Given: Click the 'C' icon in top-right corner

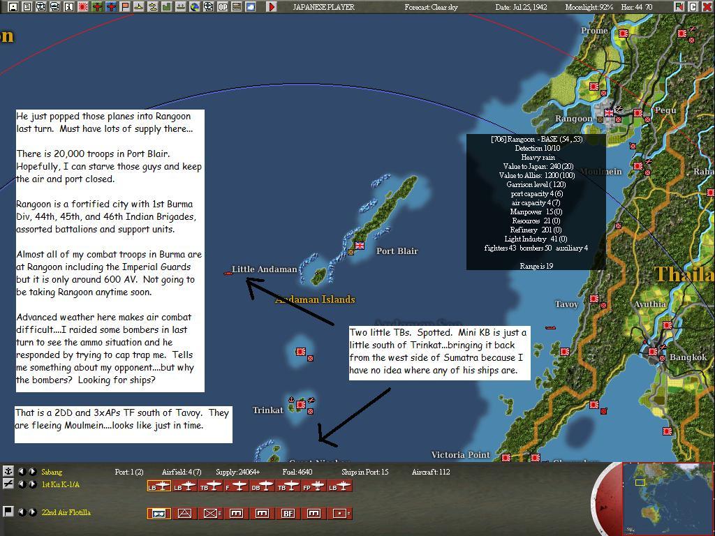Looking at the screenshot, I should point(693,6).
